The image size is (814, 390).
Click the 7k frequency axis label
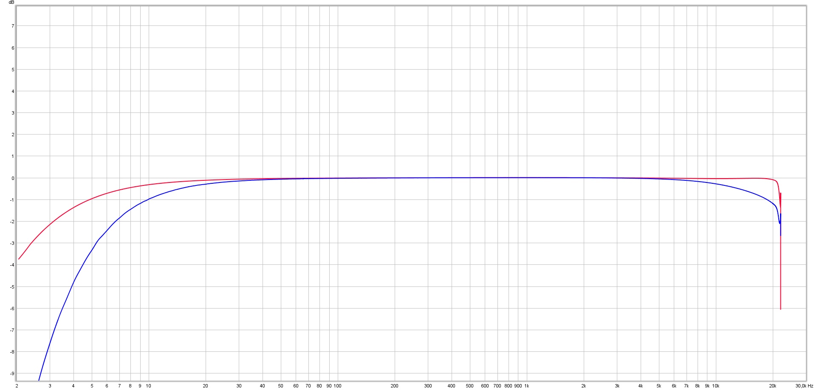pos(686,386)
